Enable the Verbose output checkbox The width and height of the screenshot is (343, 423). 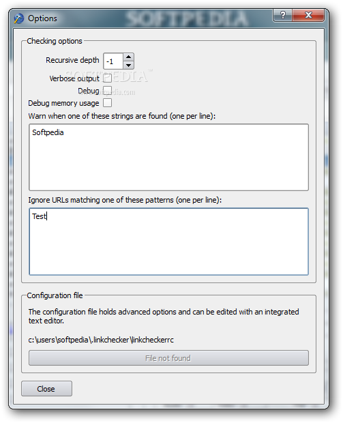[x=107, y=78]
